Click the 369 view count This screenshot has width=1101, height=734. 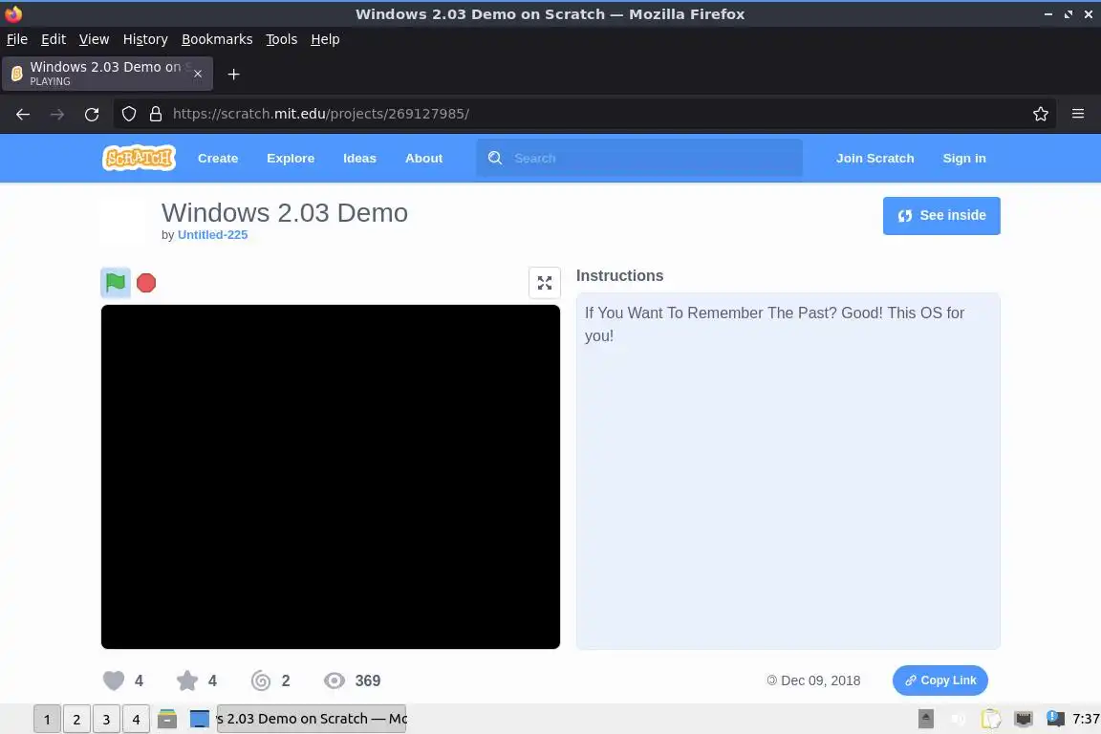[x=367, y=680]
